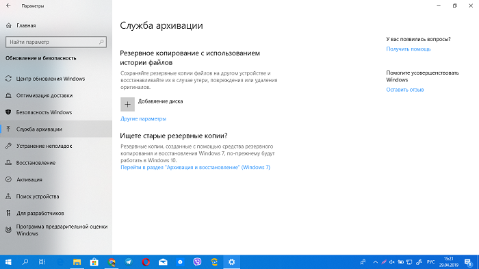Screen dimensions: 479x269
Task: Open taskbar search magnifier
Action: (25, 262)
